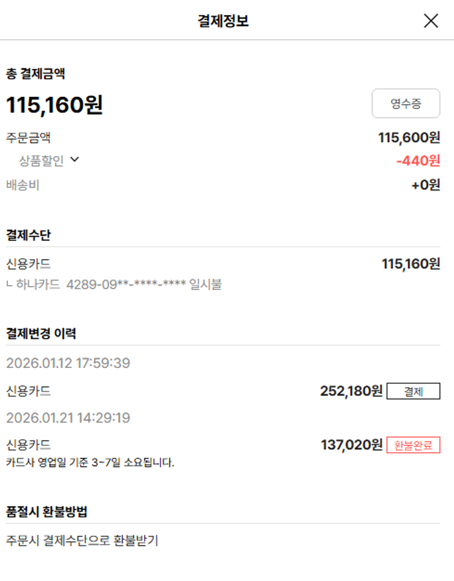Image resolution: width=454 pixels, height=581 pixels.
Task: Select the 결제정보 header title
Action: [223, 21]
